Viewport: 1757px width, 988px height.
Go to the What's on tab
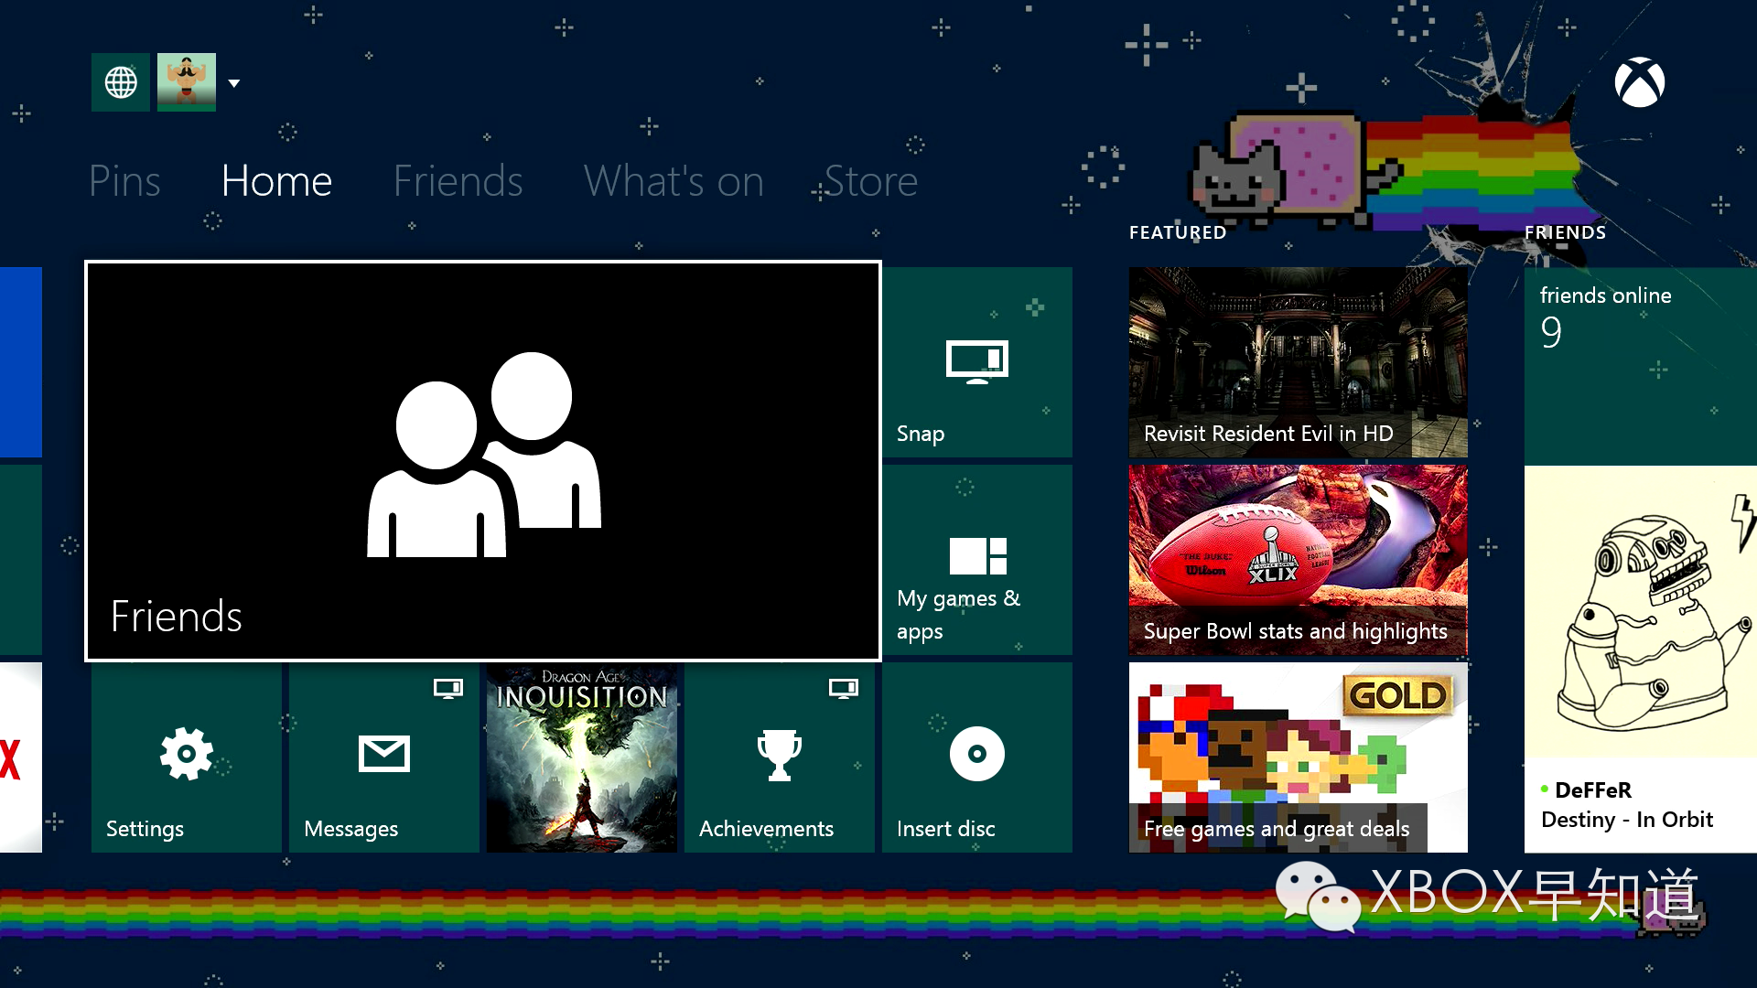pos(674,181)
